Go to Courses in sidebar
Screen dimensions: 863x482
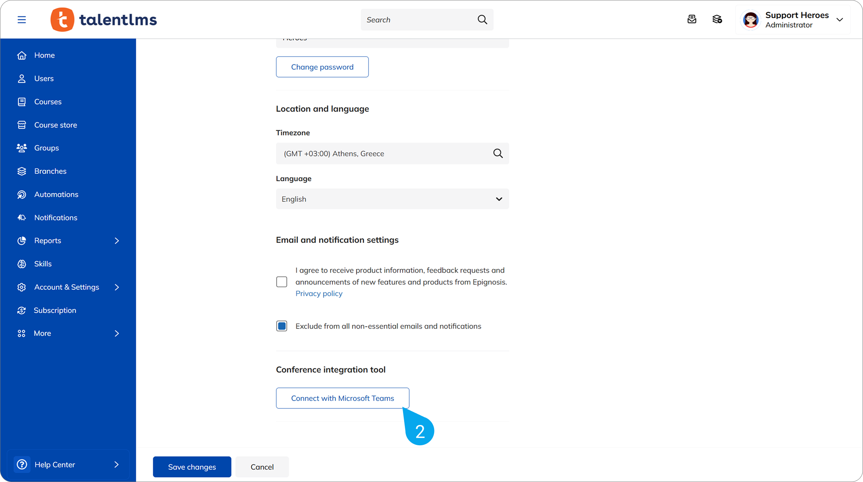[x=48, y=102]
